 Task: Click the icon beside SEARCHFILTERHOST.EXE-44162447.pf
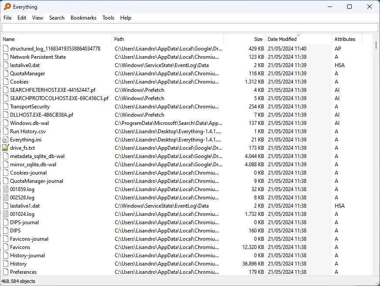coord(6,90)
